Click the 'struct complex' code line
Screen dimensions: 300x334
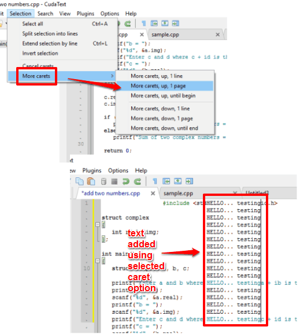[125, 218]
